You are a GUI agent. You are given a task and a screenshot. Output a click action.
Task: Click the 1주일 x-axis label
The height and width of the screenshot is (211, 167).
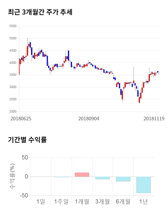pyautogui.click(x=61, y=201)
